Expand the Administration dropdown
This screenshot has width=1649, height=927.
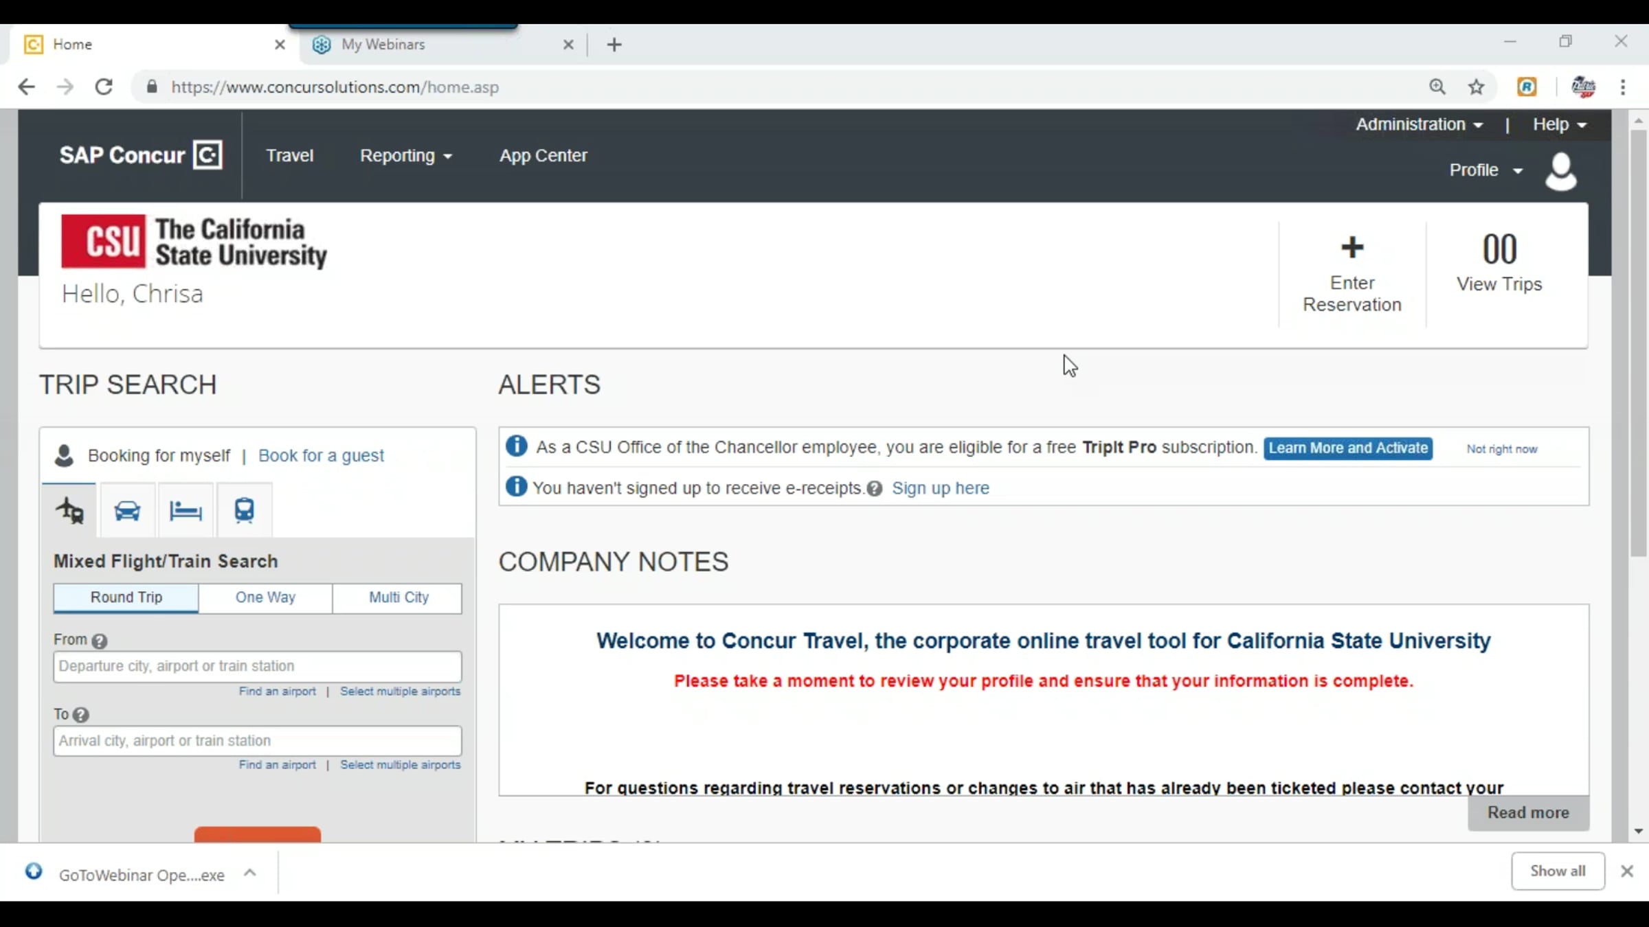click(1420, 124)
